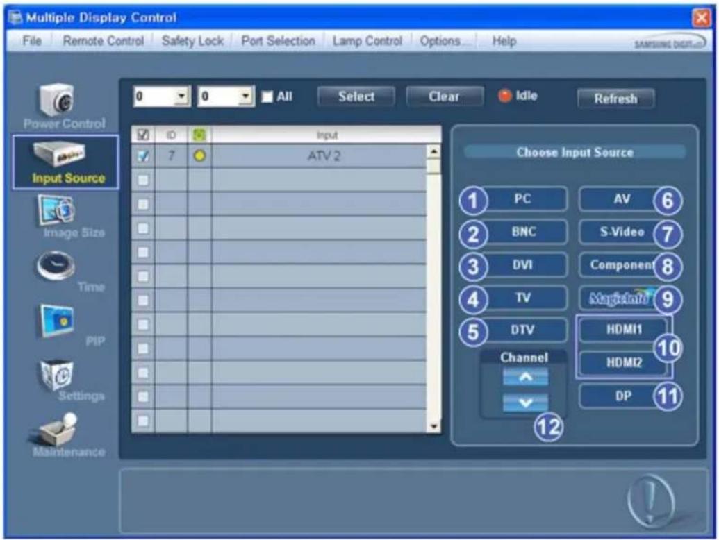
Task: Check the empty checkbox directly below ID 7
Action: tap(143, 180)
